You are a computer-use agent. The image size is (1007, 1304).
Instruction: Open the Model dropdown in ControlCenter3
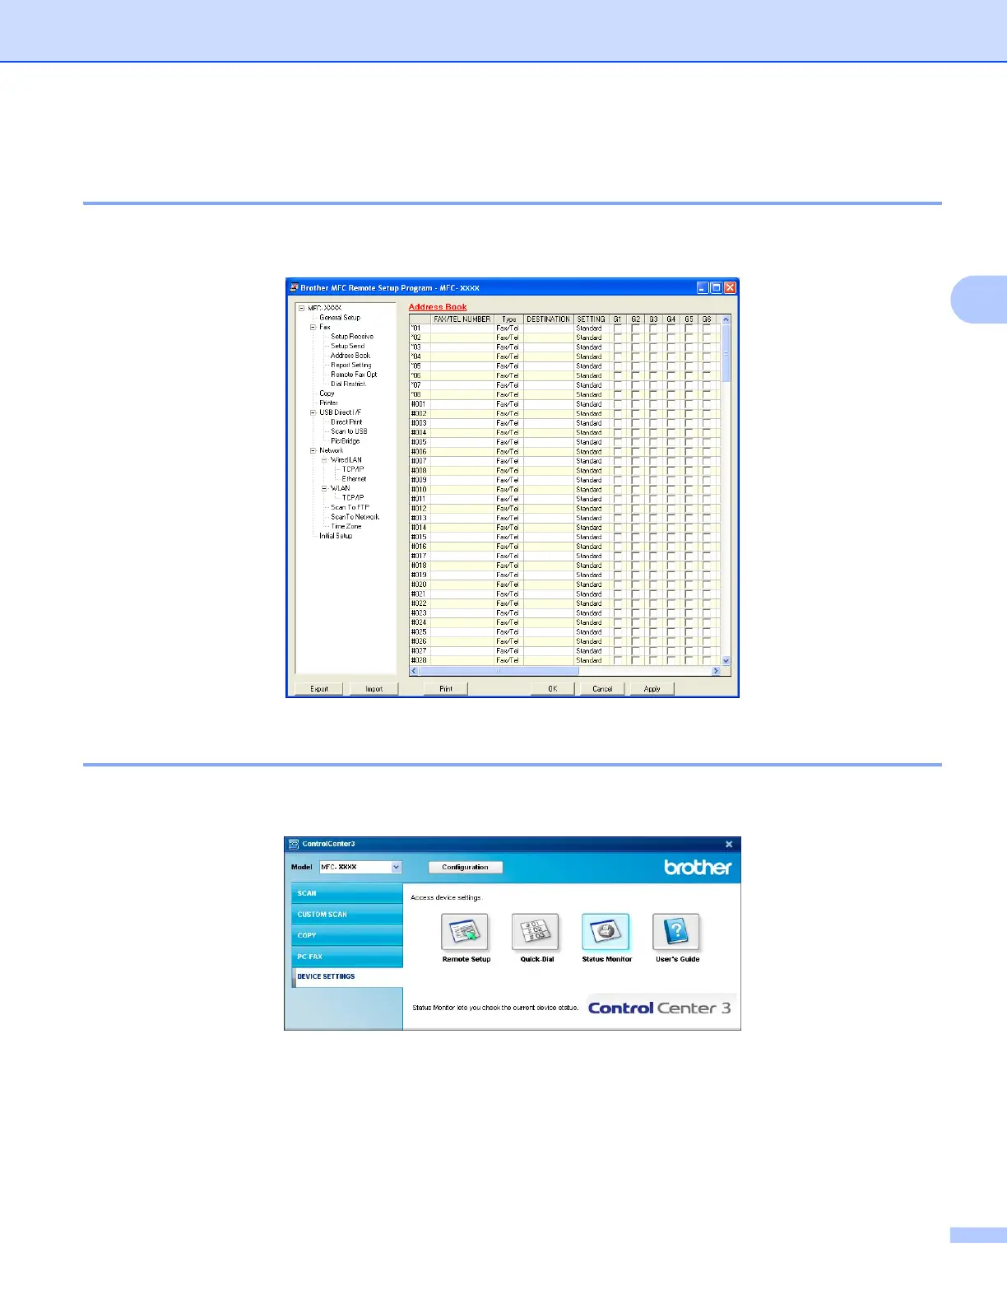click(397, 867)
